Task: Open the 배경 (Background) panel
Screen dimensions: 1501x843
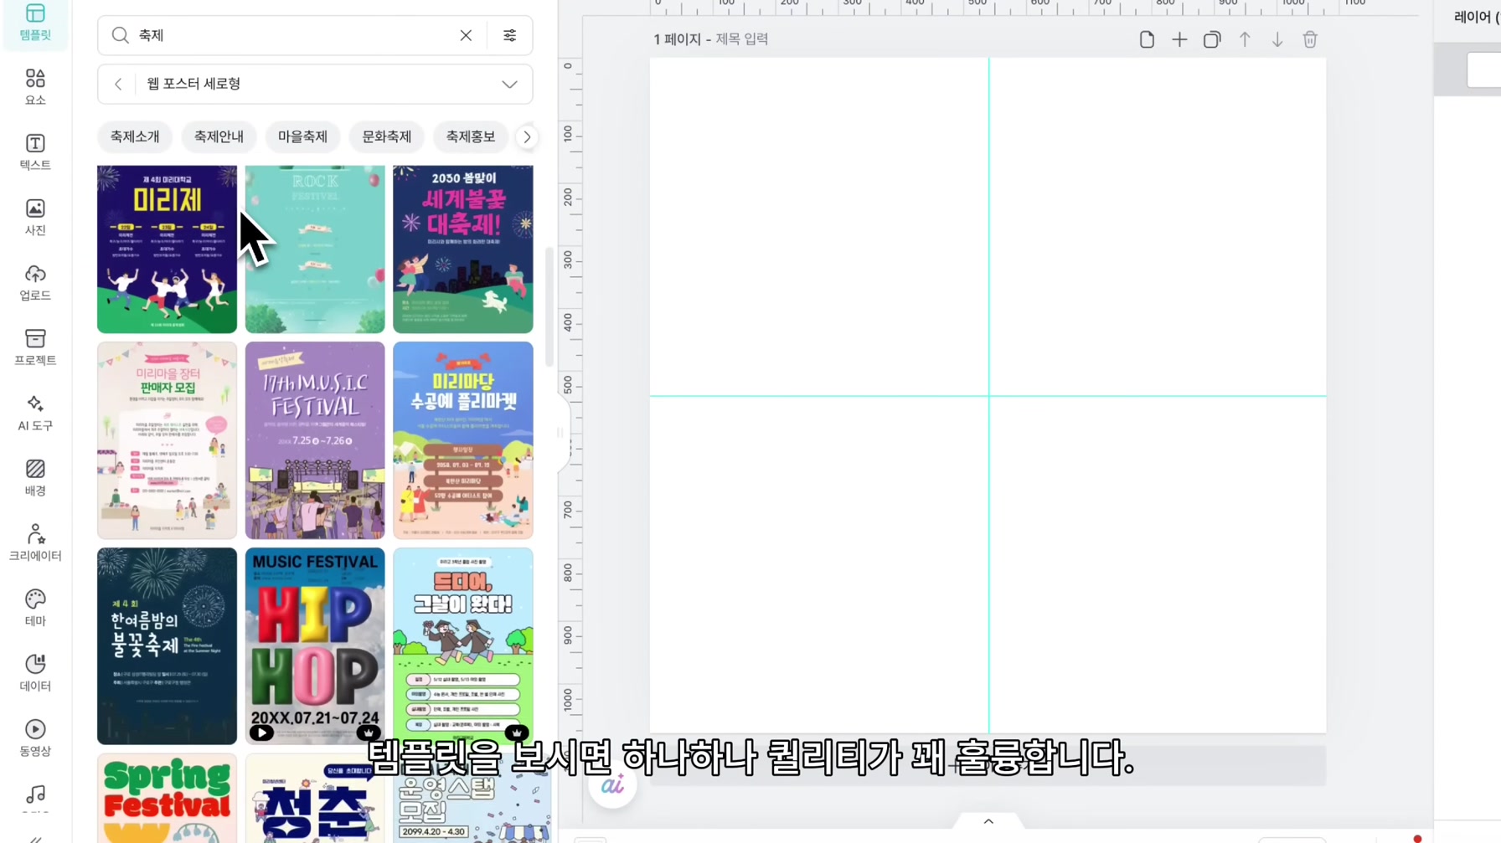Action: [35, 478]
